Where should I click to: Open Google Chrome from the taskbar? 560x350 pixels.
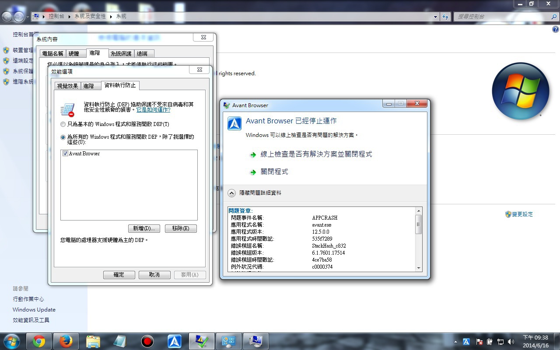[39, 341]
